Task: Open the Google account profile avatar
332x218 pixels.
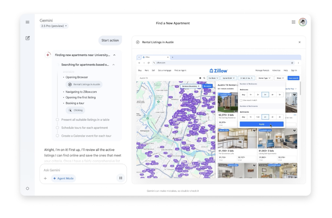Action: [x=303, y=22]
